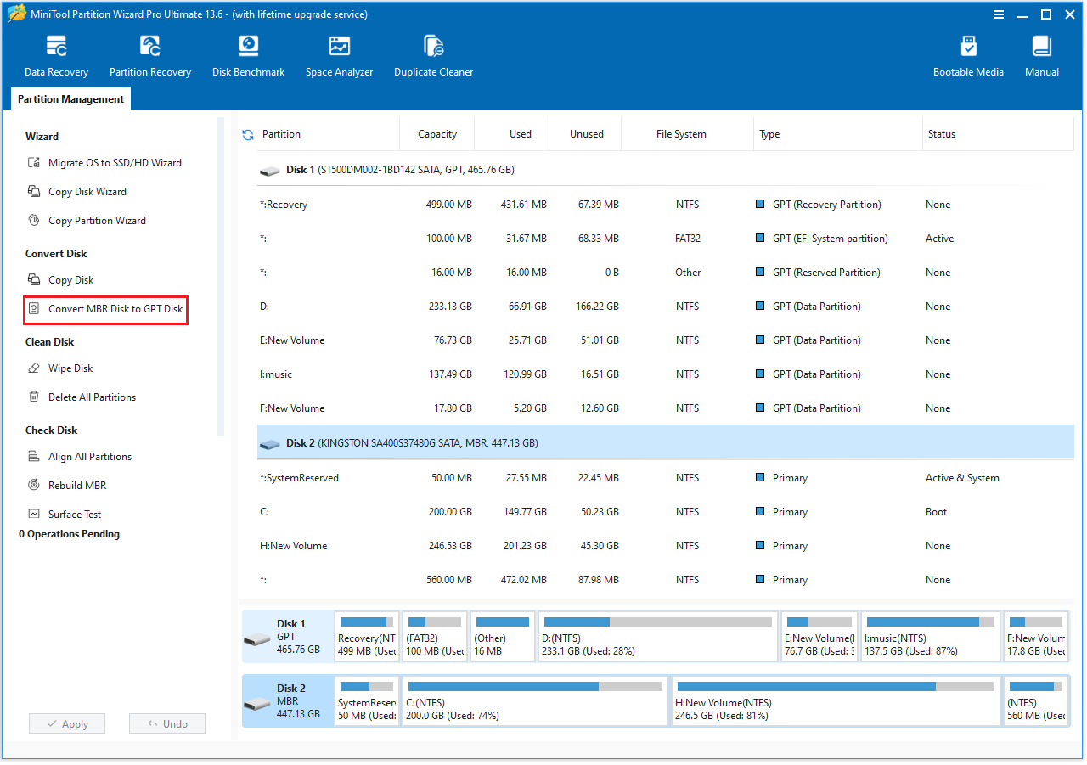Click D:(NTFS) 233.1 GB block

(x=658, y=636)
